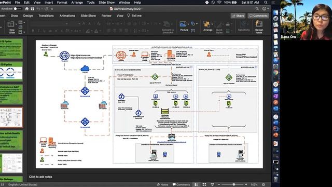The height and width of the screenshot is (187, 332).
Task: Switch to Slide Sorter grid view
Action: click(204, 184)
